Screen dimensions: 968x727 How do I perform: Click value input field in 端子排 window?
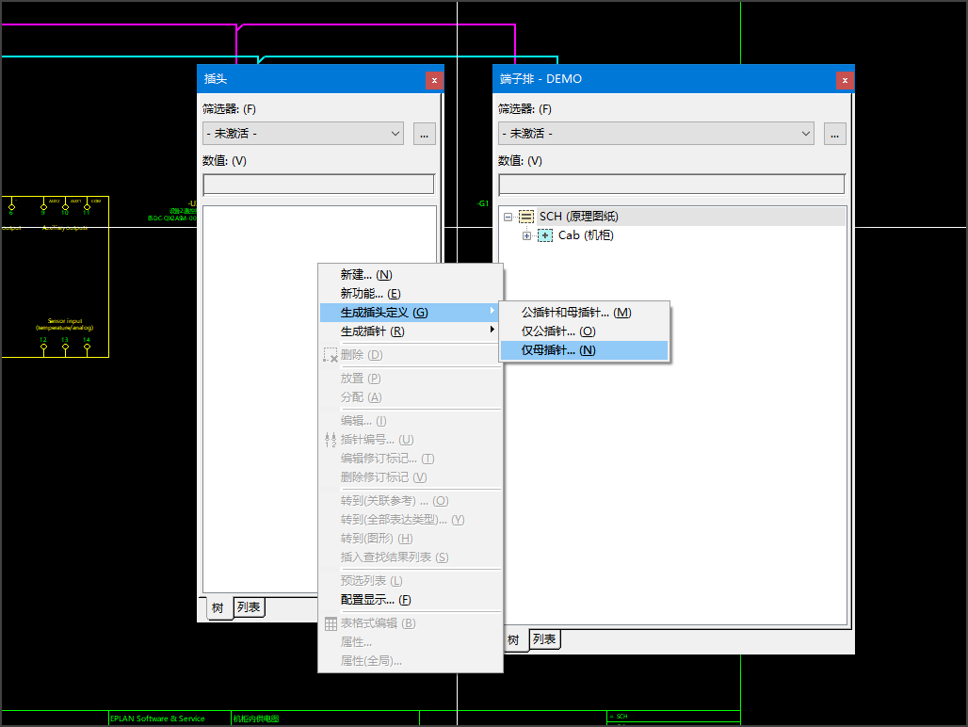[x=671, y=185]
